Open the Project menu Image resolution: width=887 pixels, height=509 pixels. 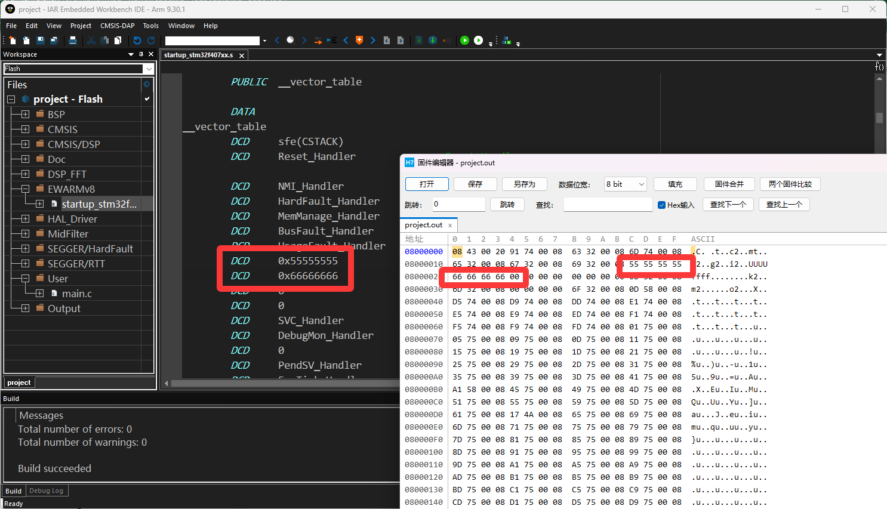pos(81,26)
